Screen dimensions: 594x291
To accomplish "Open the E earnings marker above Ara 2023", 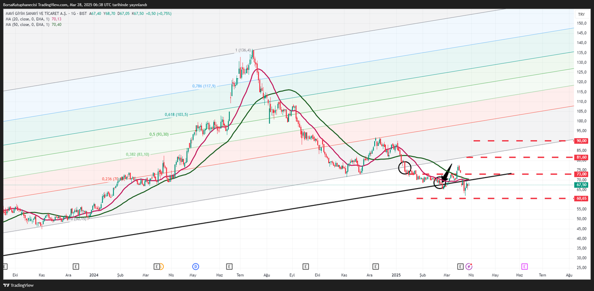I will 76,266.
